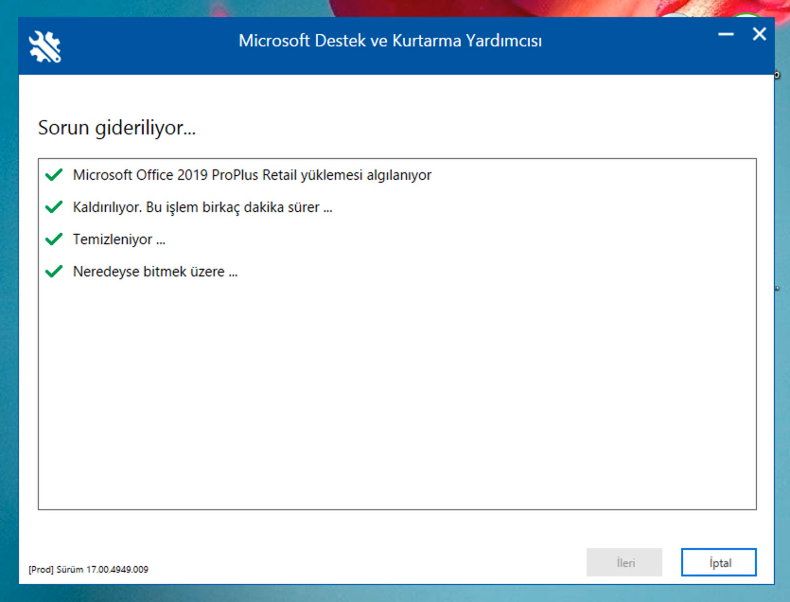
Task: Close the Microsoft Destek ve Kurtarma Yardımcısı window
Action: click(x=759, y=34)
